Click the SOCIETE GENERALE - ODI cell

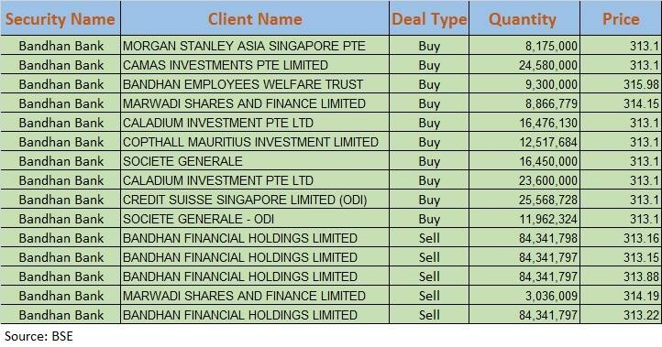tap(255, 219)
